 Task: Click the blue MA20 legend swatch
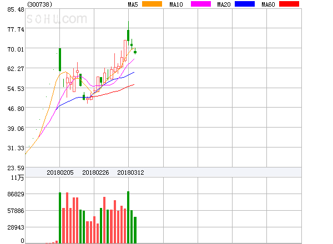coord(245,4)
